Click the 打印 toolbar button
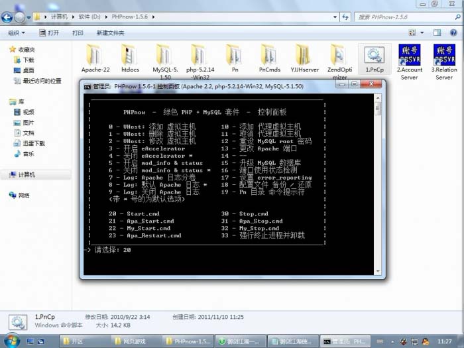464x348 pixels. coord(78,32)
